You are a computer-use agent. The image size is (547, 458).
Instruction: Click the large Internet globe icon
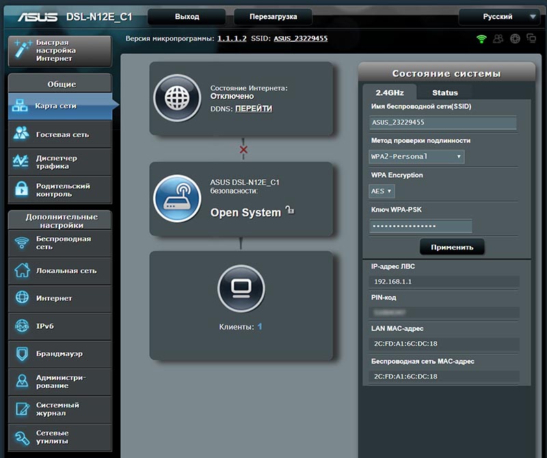pyautogui.click(x=177, y=98)
